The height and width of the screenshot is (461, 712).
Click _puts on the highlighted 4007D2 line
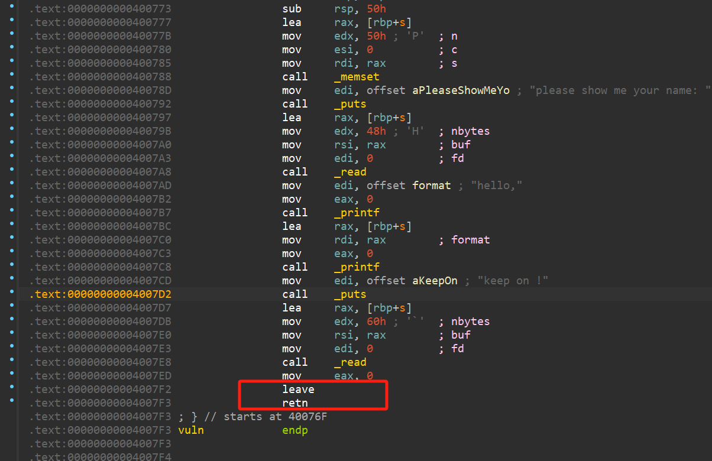pyautogui.click(x=350, y=294)
